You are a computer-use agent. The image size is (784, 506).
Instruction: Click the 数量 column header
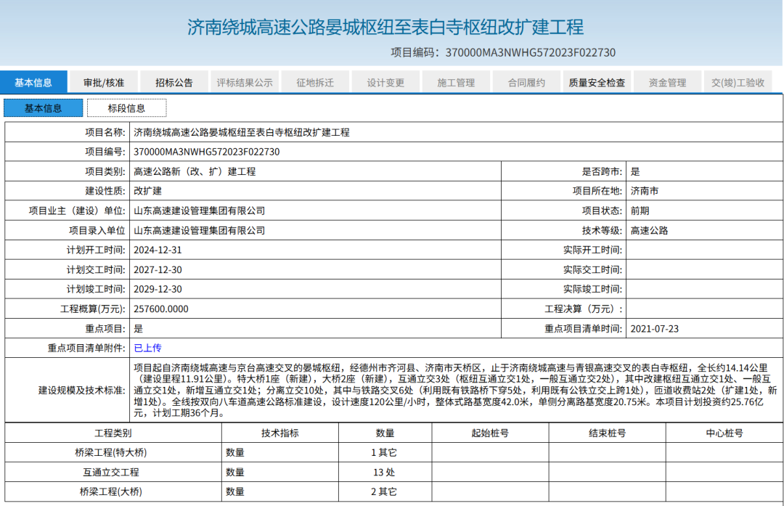(x=385, y=433)
